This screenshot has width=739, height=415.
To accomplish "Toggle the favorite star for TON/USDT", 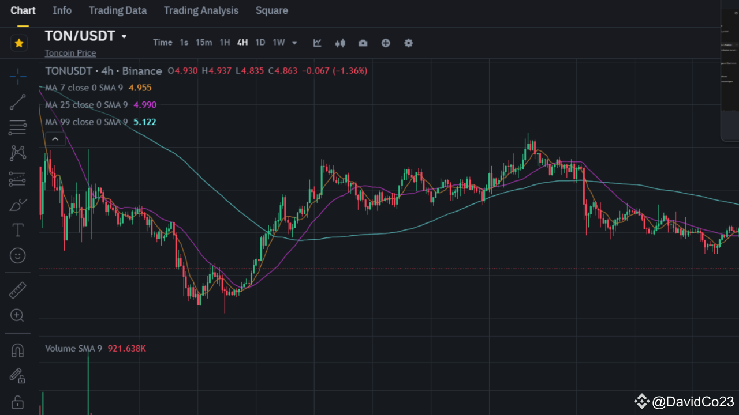I will 19,43.
